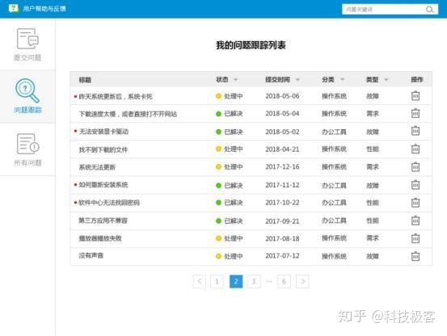Open the 提交问题 sidebar section
The height and width of the screenshot is (336, 447).
[x=27, y=44]
